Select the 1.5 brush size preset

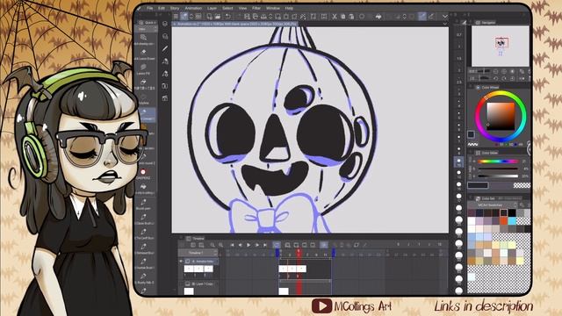[459, 58]
